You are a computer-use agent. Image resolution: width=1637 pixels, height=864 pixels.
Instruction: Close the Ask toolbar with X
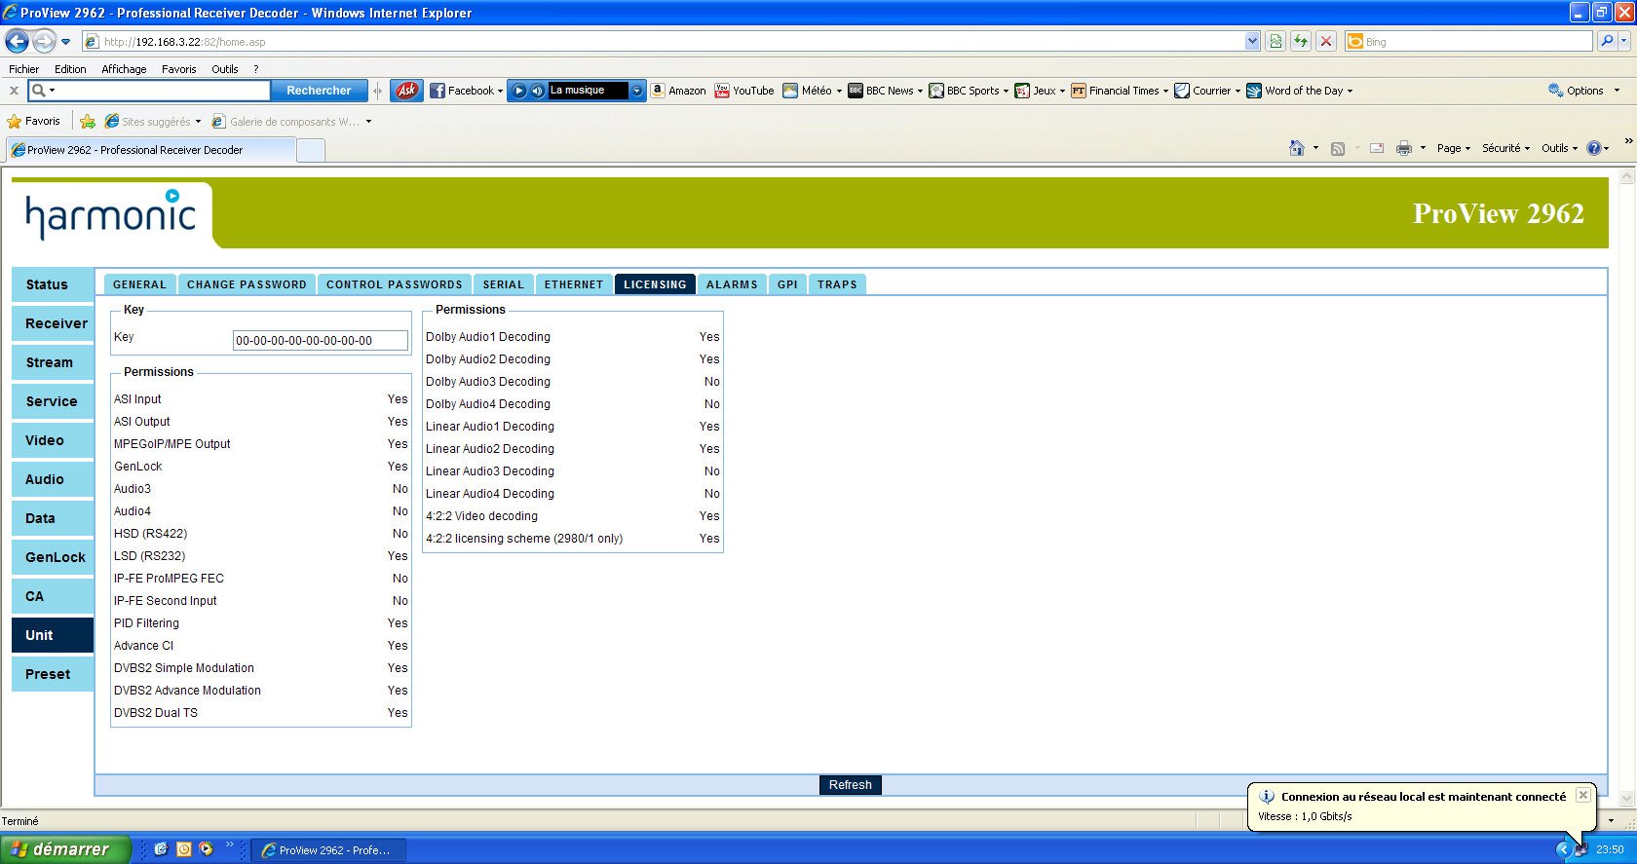14,91
